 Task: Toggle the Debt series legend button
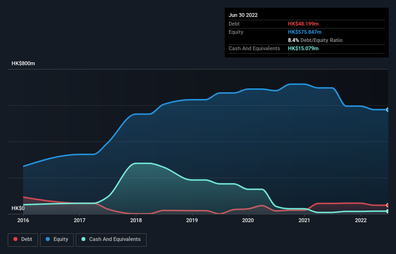[23, 240]
